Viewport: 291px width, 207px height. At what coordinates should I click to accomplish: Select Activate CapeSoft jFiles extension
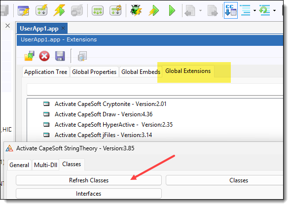[x=104, y=135]
